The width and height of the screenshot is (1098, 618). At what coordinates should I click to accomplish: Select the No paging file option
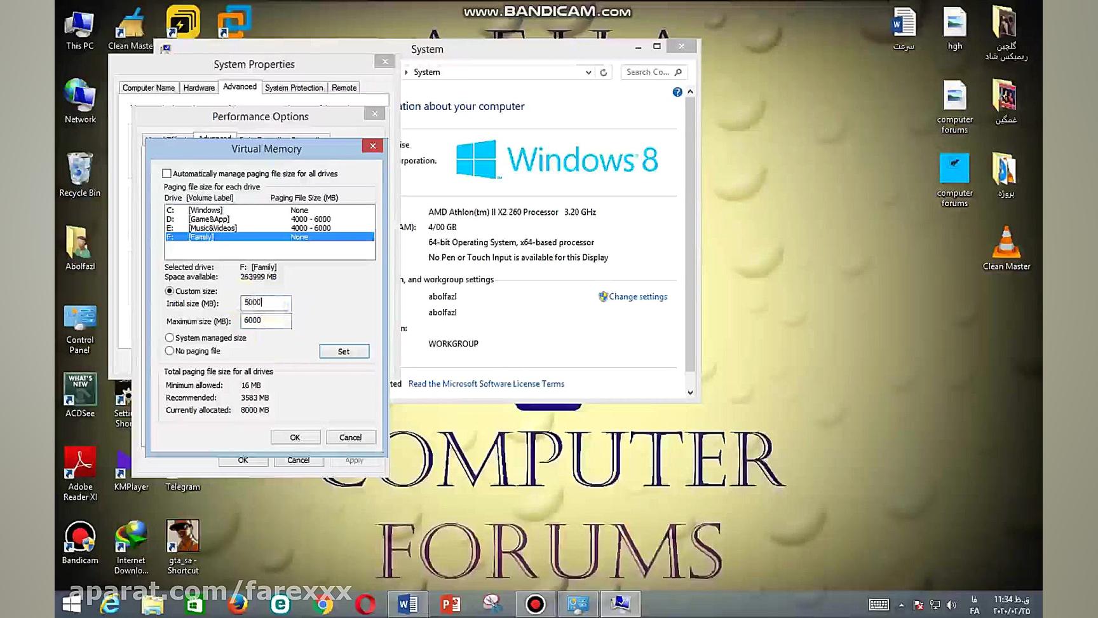tap(169, 351)
